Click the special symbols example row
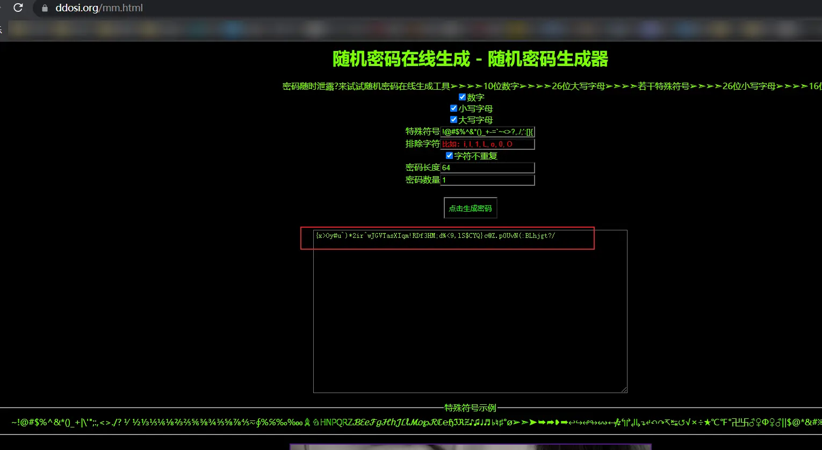This screenshot has height=450, width=822. click(416, 422)
